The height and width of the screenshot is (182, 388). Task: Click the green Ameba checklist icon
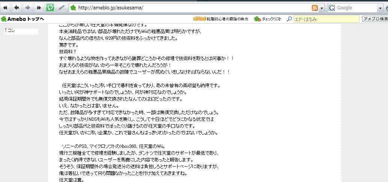[257, 19]
